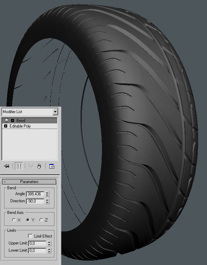Click the Upper Limit spinner arrows

click(49, 243)
